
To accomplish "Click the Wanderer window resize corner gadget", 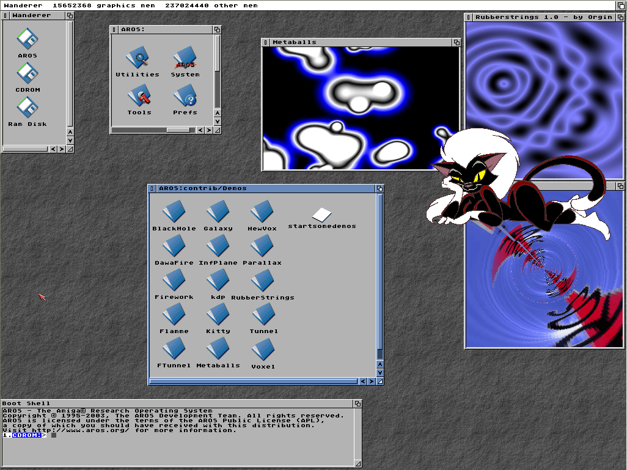I will point(70,149).
